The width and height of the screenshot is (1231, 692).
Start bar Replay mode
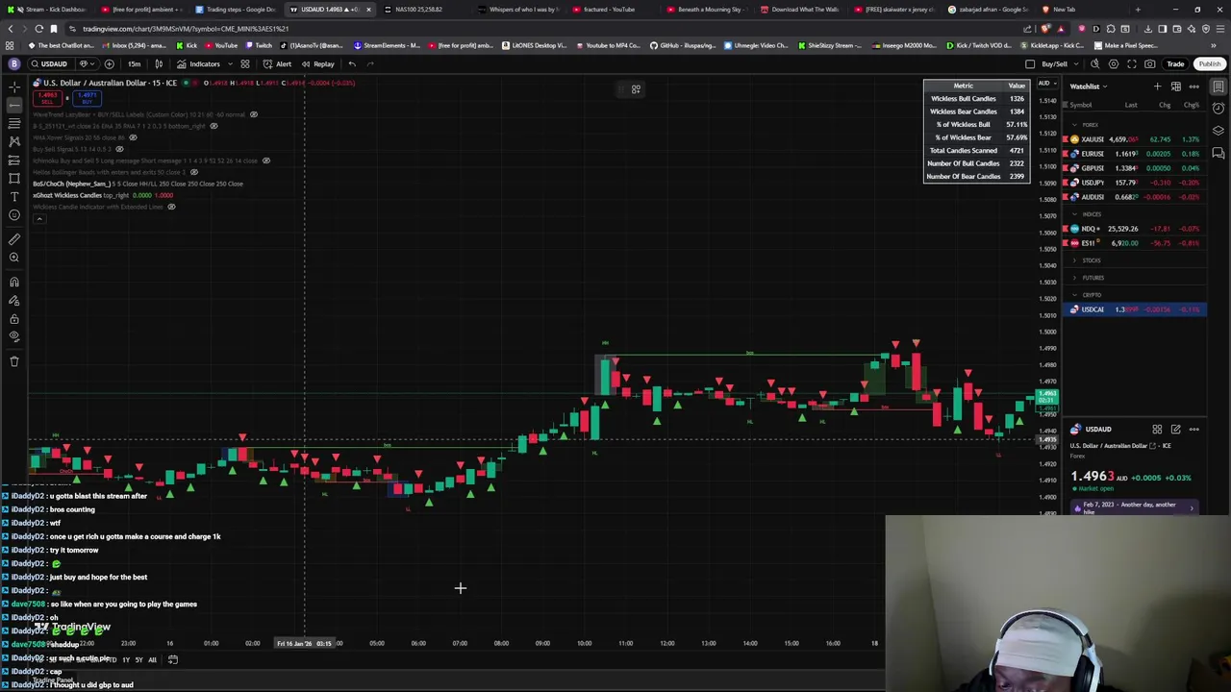pos(317,64)
